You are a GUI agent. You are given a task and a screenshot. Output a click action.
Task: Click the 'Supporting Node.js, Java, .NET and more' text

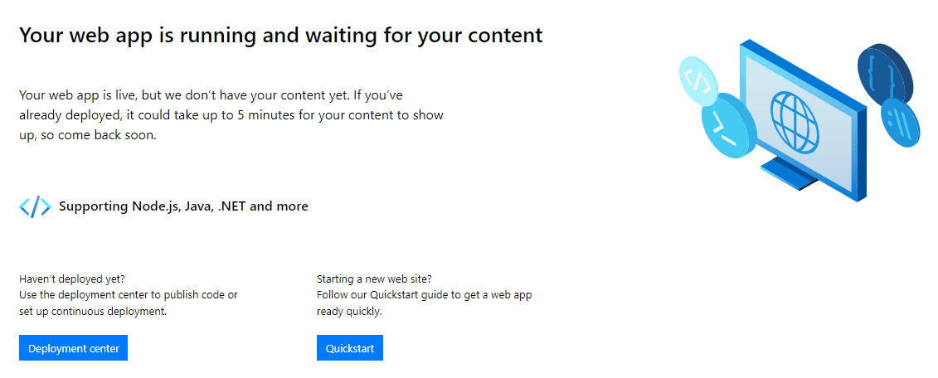coord(183,206)
